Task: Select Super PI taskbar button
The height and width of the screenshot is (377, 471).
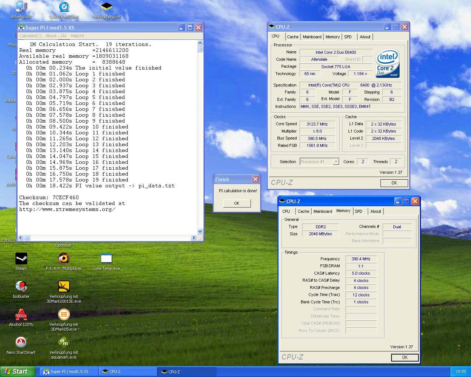Action: [69, 372]
